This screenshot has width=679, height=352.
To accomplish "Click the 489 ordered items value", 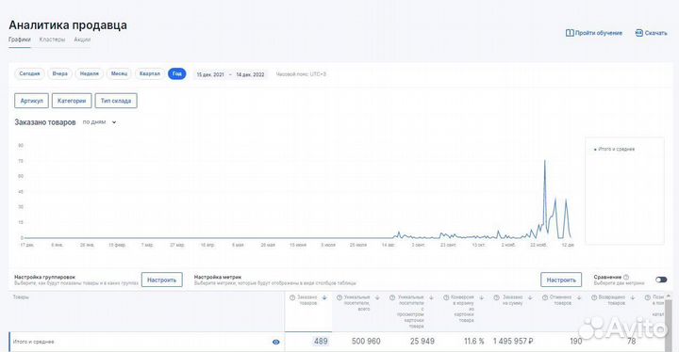I will pos(321,342).
